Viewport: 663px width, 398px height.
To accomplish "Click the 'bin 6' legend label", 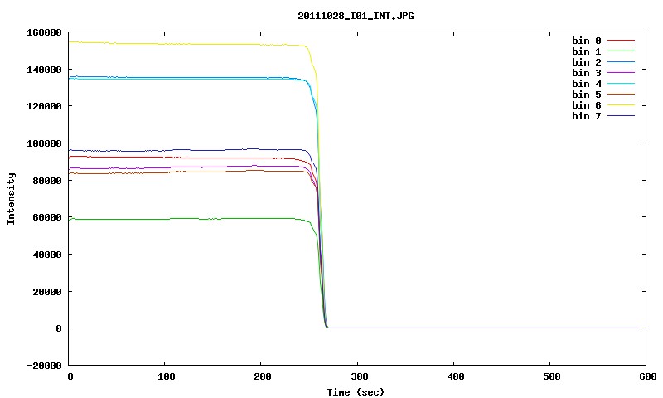I will (x=587, y=105).
